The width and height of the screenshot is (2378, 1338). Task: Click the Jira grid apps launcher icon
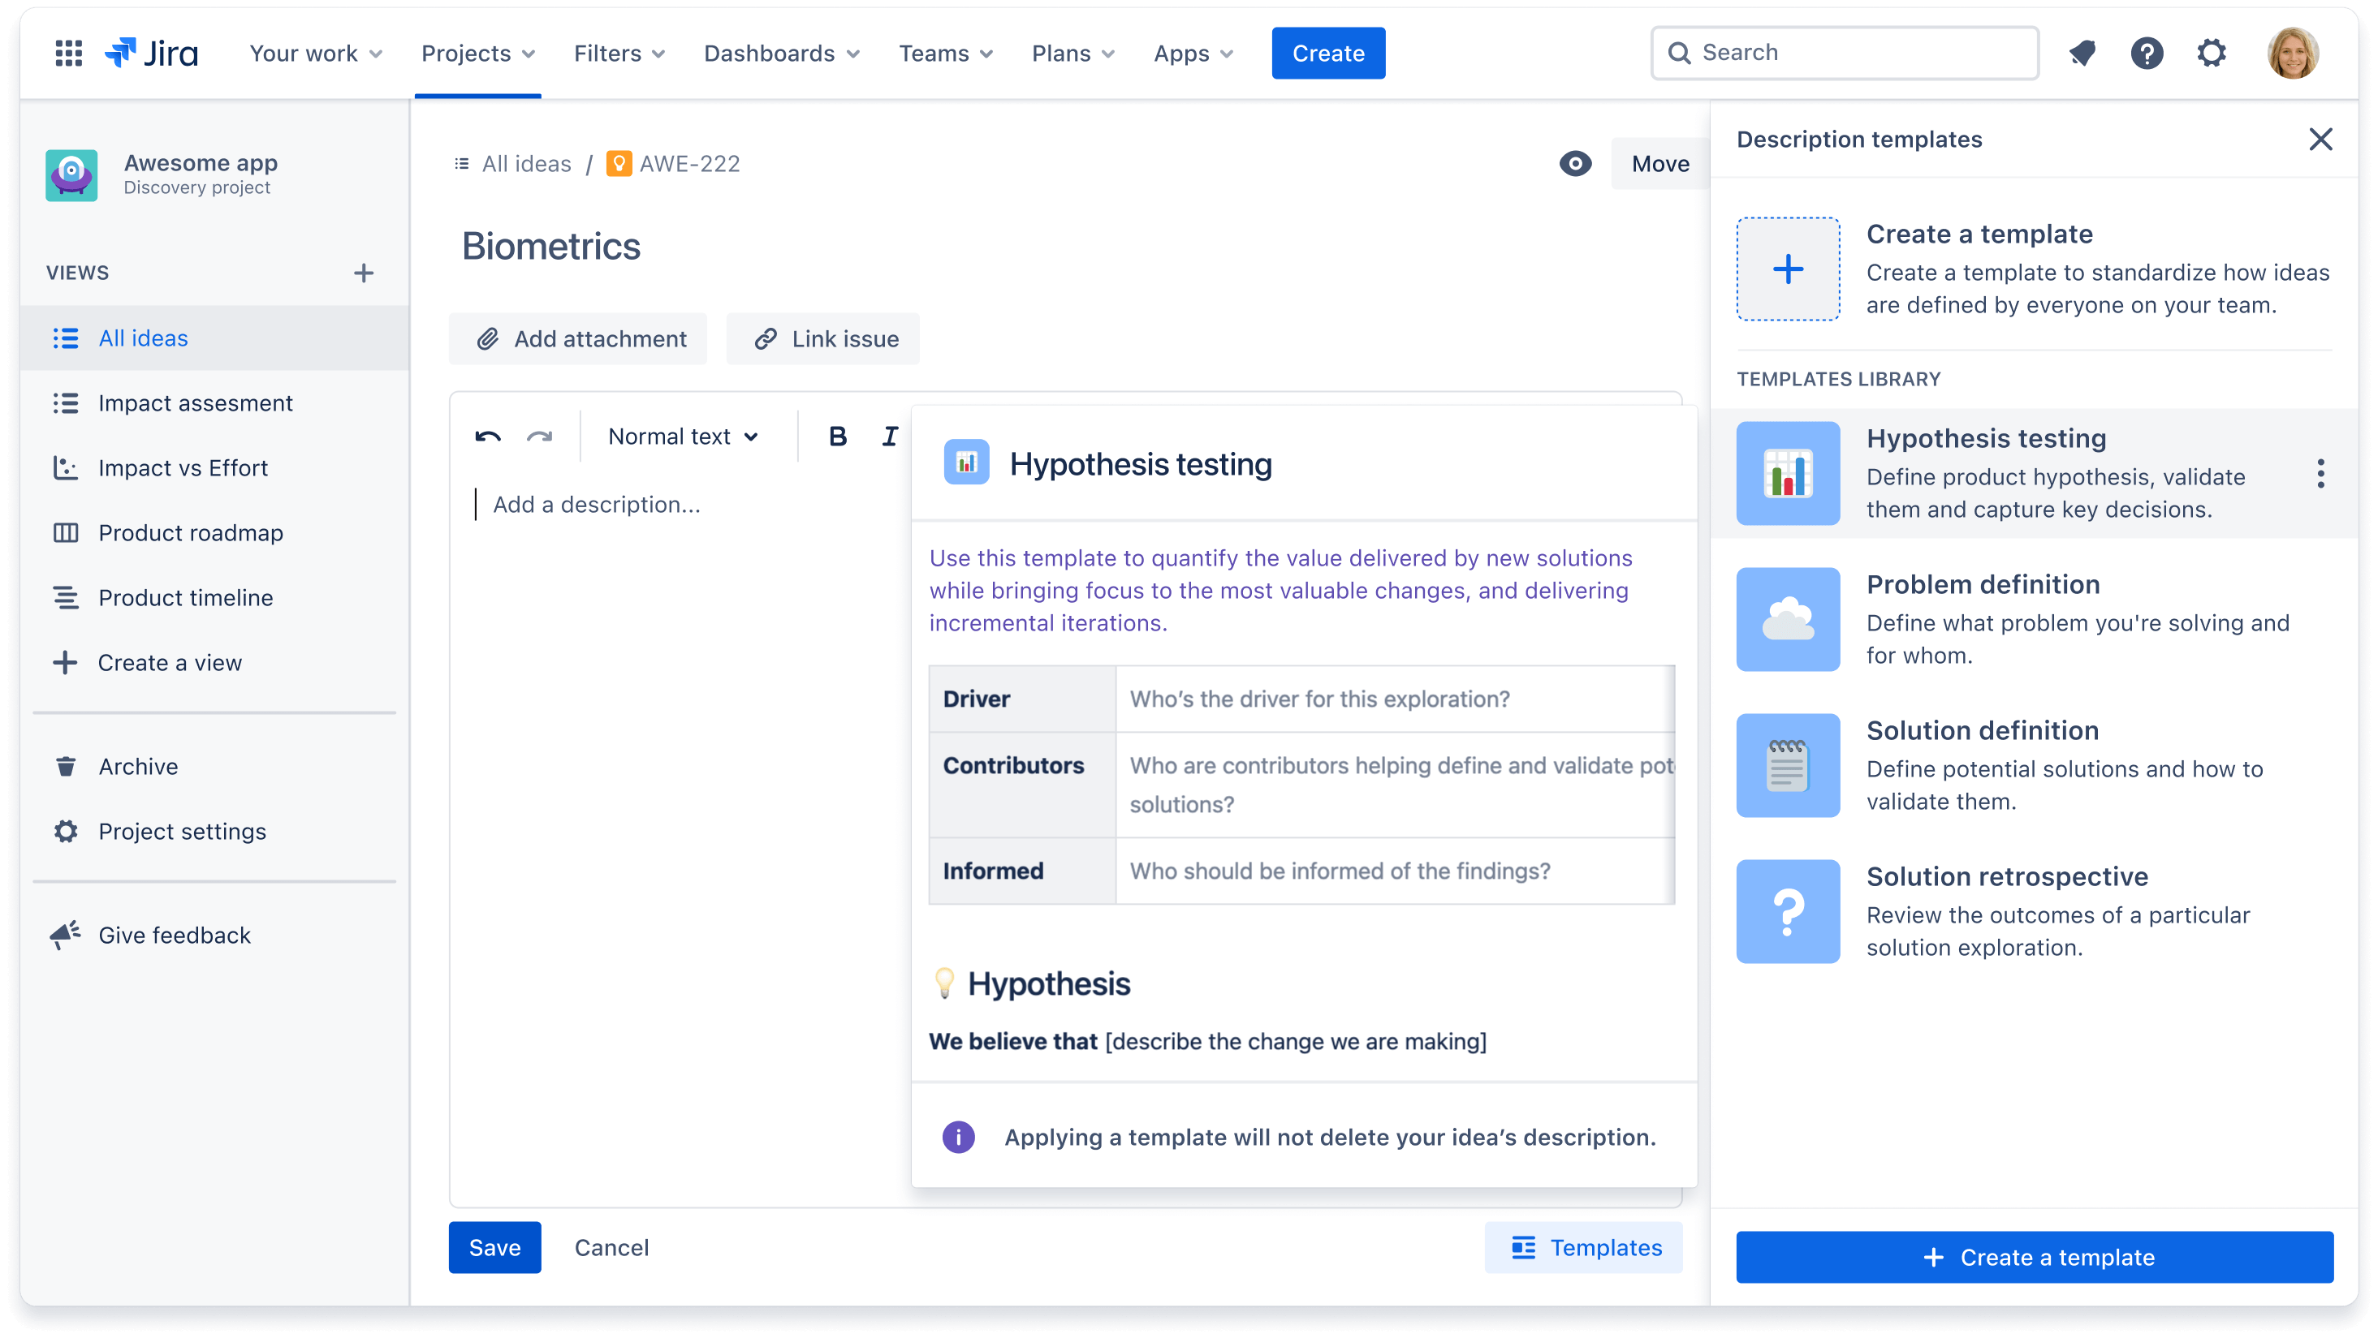click(x=65, y=54)
